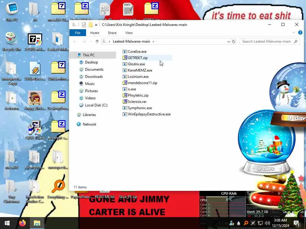Expand the ribbon with the chevron
The width and height of the screenshot is (306, 229).
tap(294, 33)
